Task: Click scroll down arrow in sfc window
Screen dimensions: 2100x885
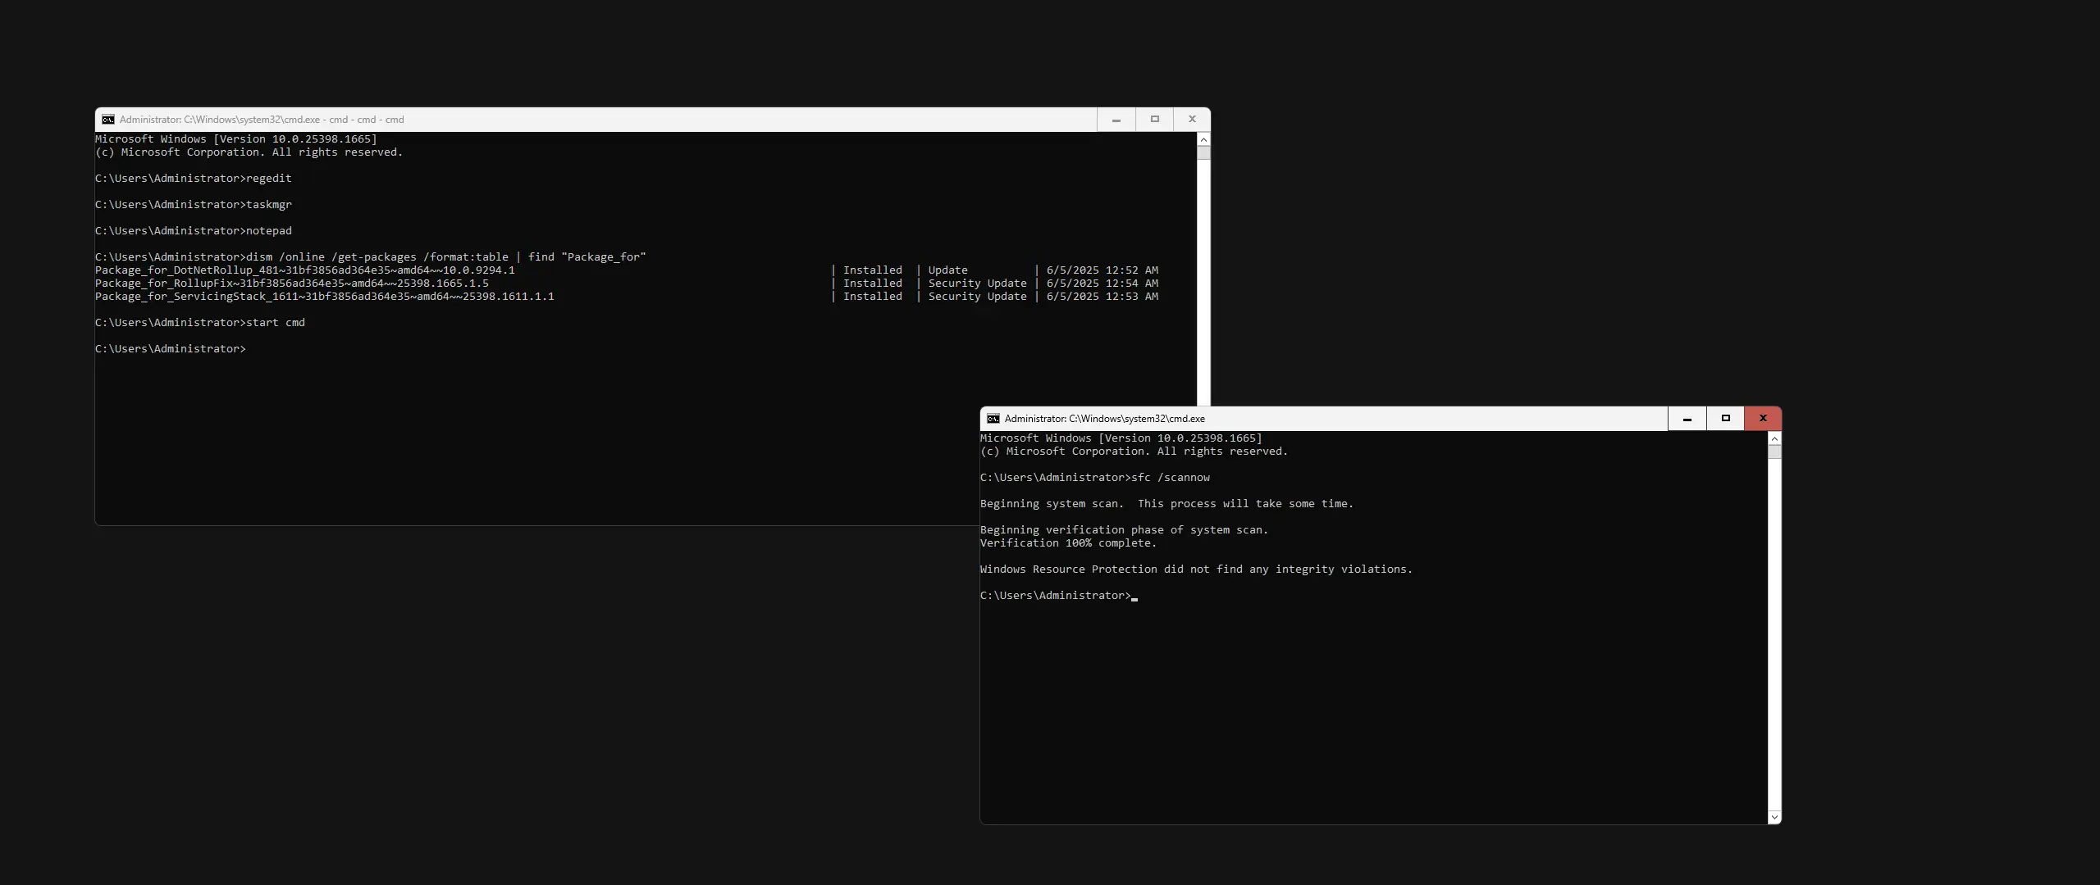Action: (x=1774, y=817)
